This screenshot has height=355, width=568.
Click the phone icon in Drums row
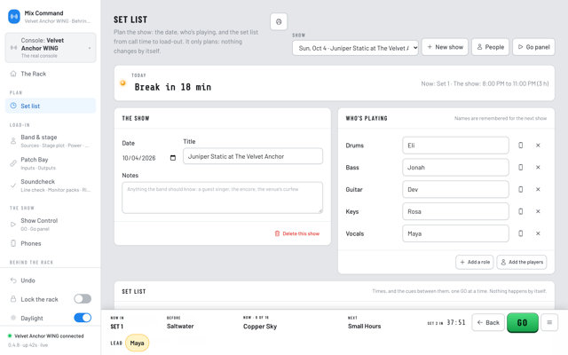click(x=521, y=146)
